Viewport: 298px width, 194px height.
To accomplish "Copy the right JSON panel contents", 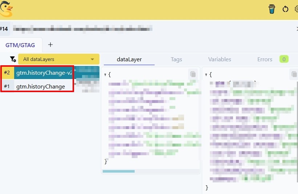I will pos(293,75).
